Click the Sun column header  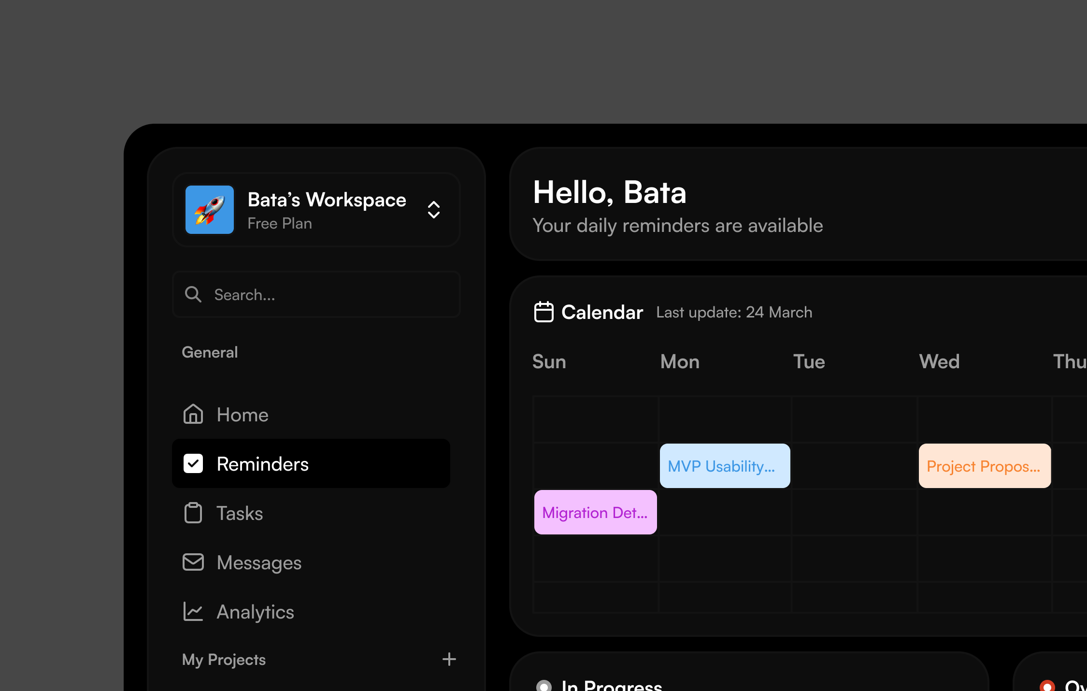click(x=549, y=361)
